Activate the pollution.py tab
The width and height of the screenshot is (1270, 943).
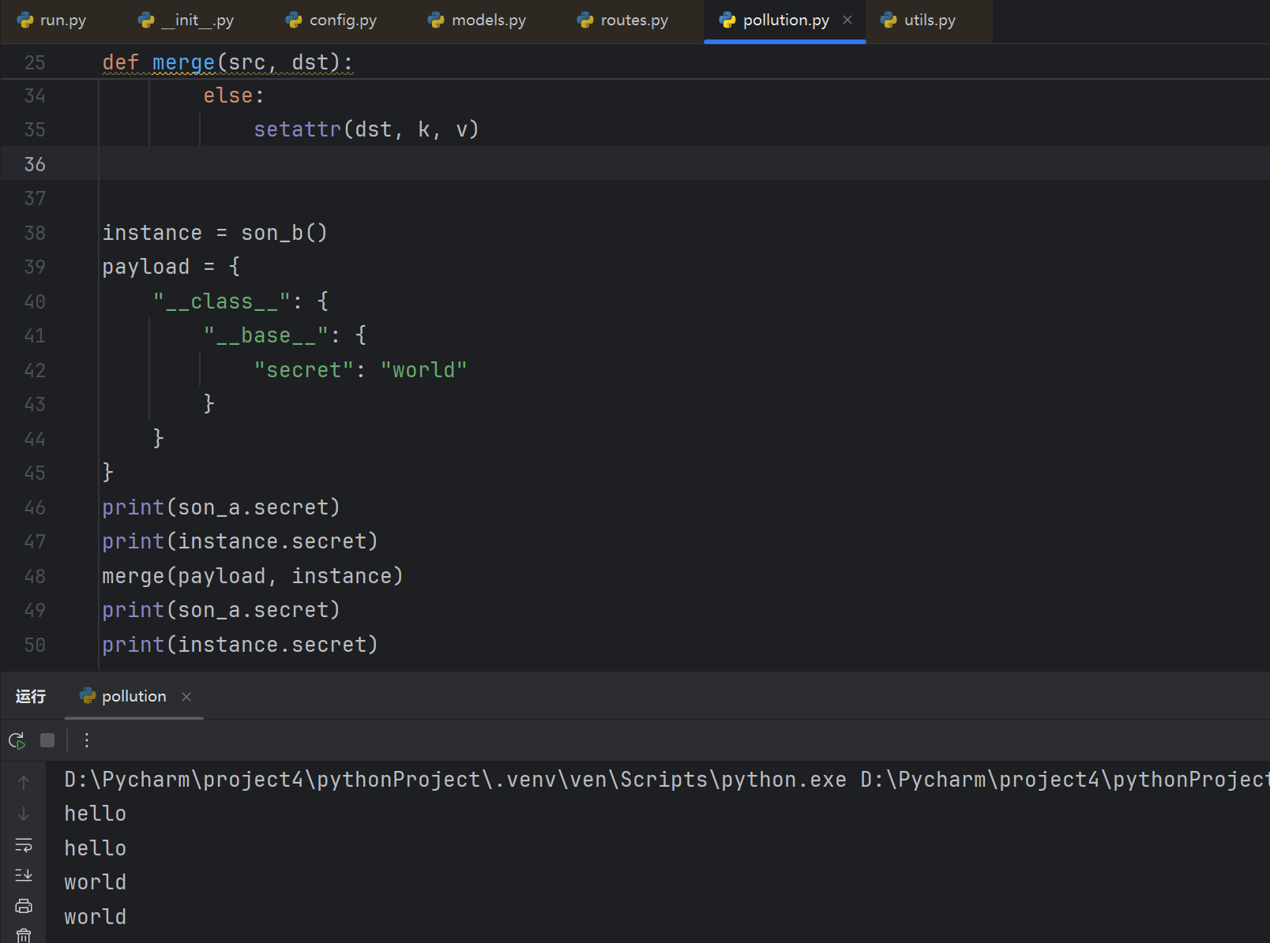(x=786, y=21)
